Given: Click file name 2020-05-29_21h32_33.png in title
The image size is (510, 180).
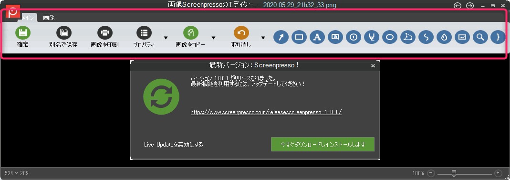Looking at the screenshot, I should coord(300,5).
